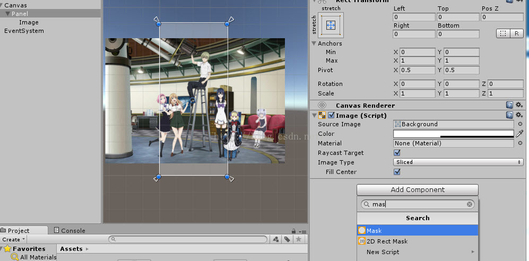This screenshot has height=261, width=529.
Task: Click the component search field
Action: [418, 204]
